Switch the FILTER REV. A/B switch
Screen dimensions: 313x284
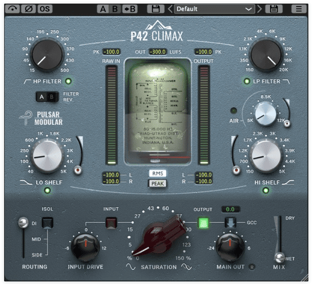click(47, 97)
